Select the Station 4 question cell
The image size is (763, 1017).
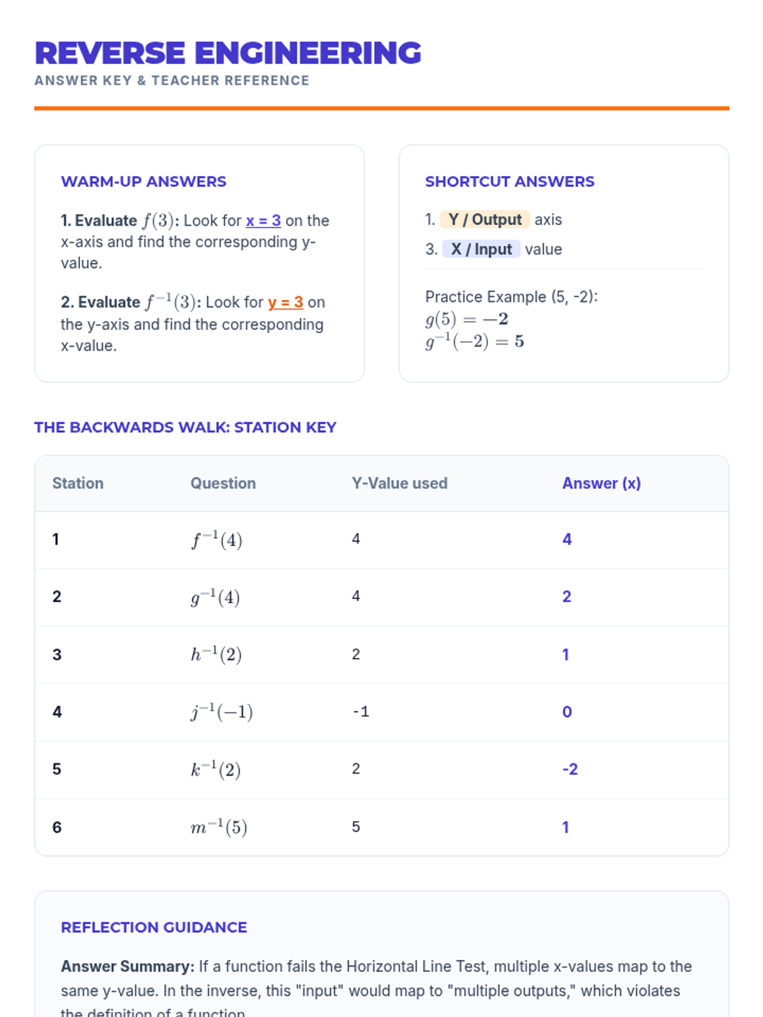(222, 712)
